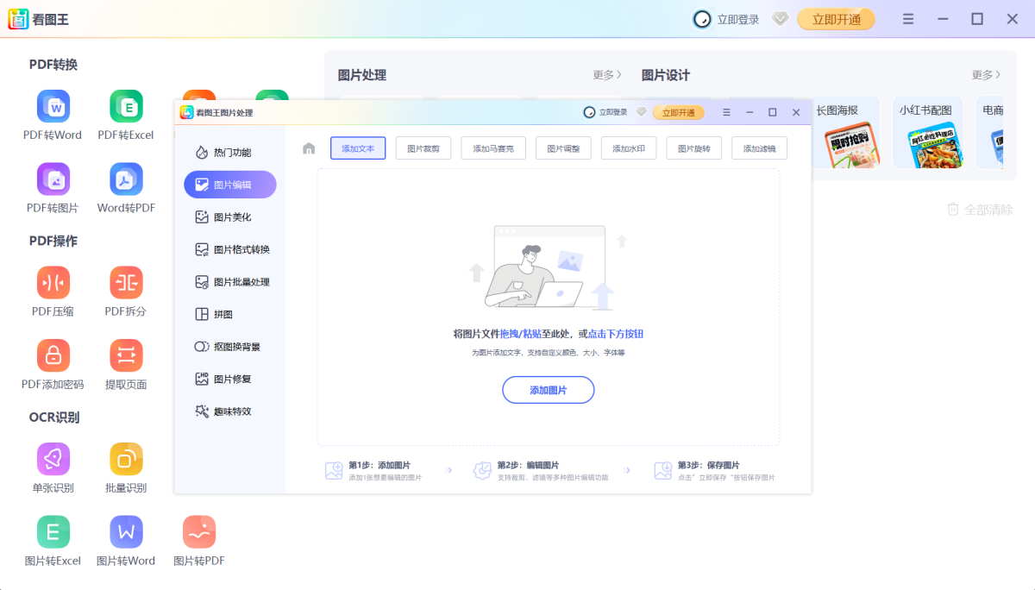Select the 添加水印 tab
This screenshot has height=590, width=1035.
click(x=629, y=148)
